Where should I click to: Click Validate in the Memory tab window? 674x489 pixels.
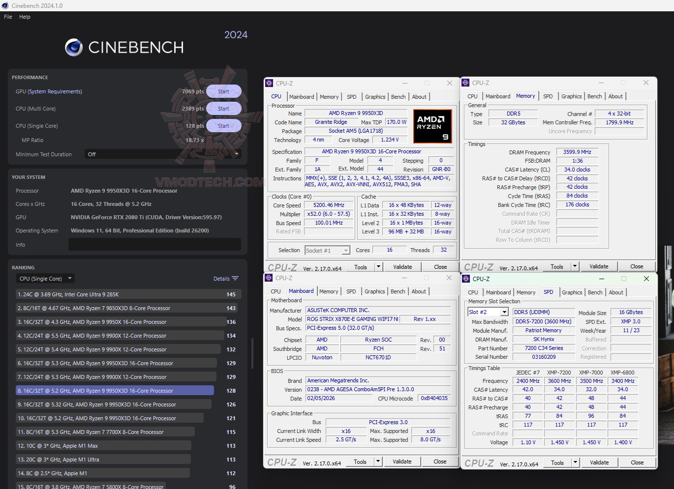(599, 266)
